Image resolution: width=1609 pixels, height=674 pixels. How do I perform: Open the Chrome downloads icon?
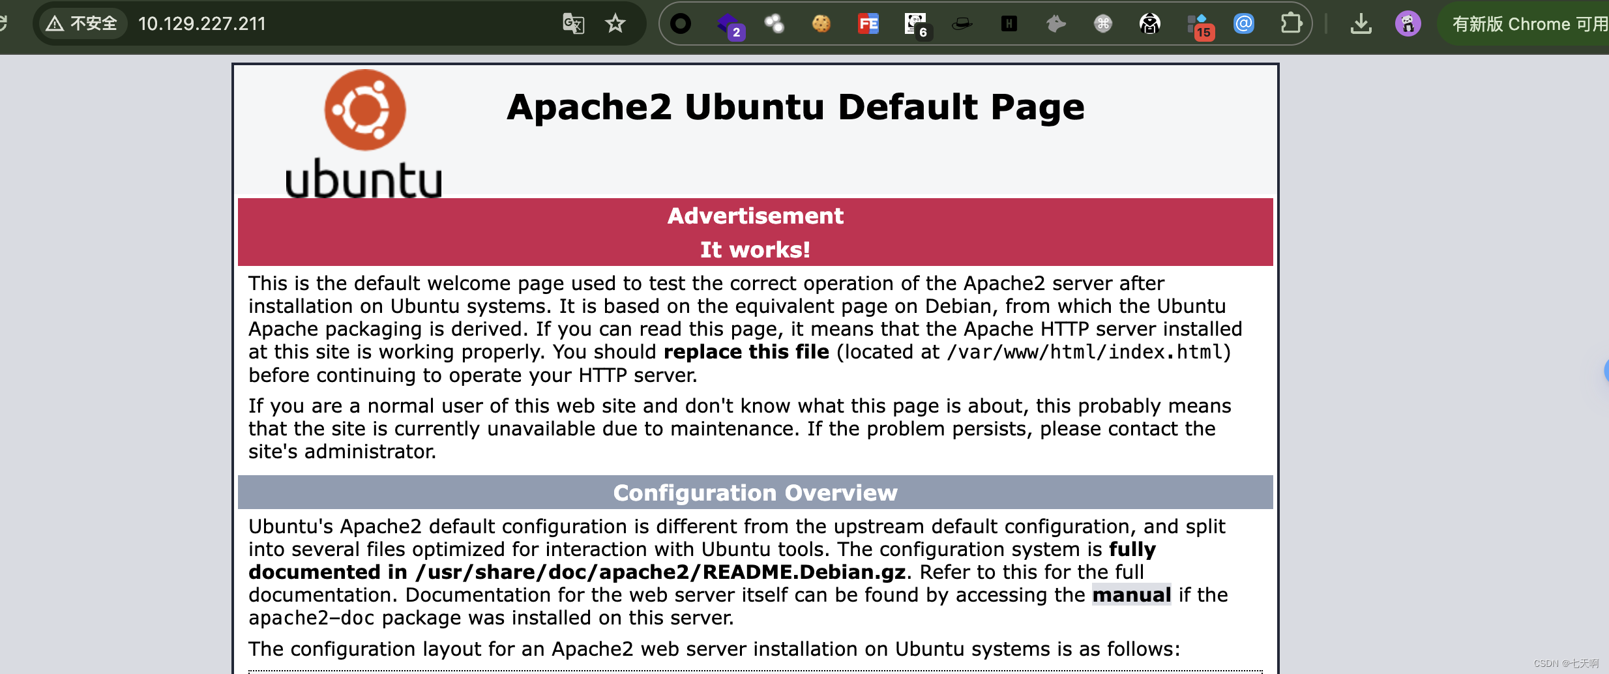click(x=1361, y=24)
